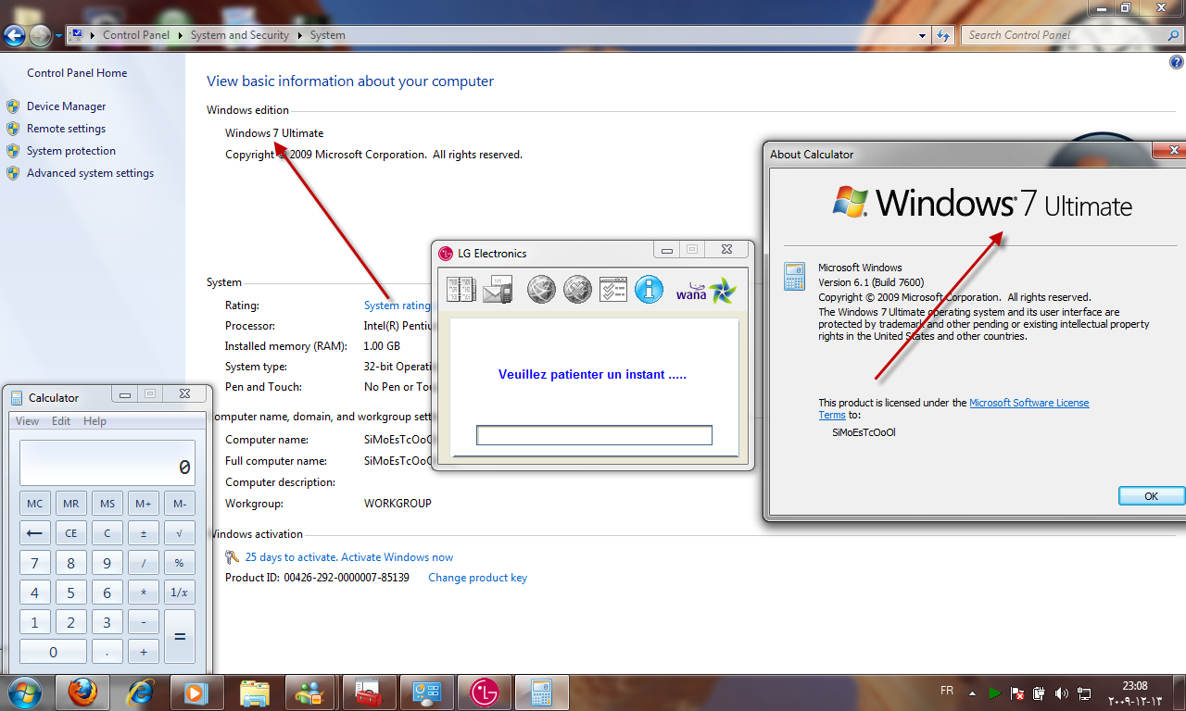Click the M- button in Calculator
The height and width of the screenshot is (711, 1186).
[180, 504]
